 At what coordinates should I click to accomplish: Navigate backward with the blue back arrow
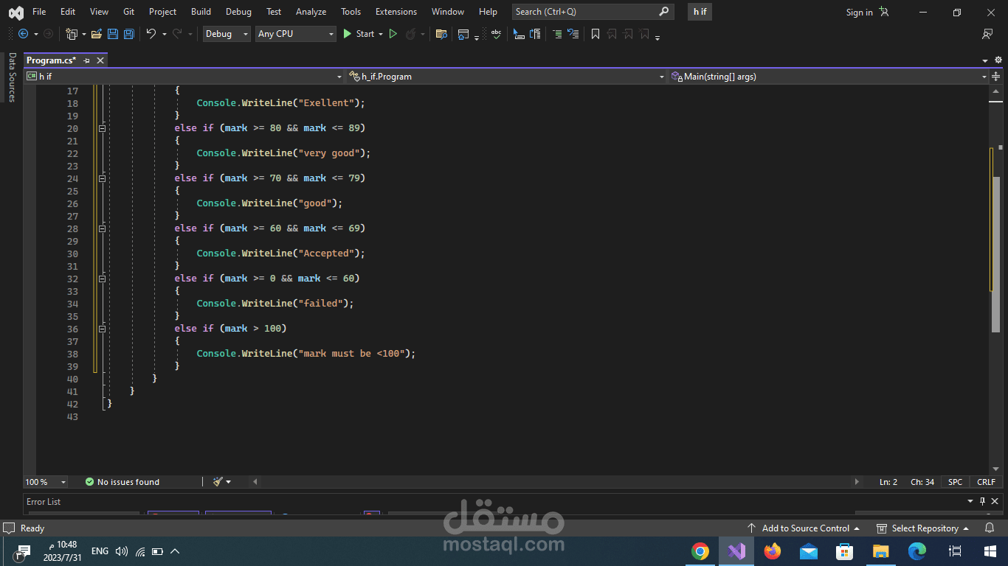23,34
